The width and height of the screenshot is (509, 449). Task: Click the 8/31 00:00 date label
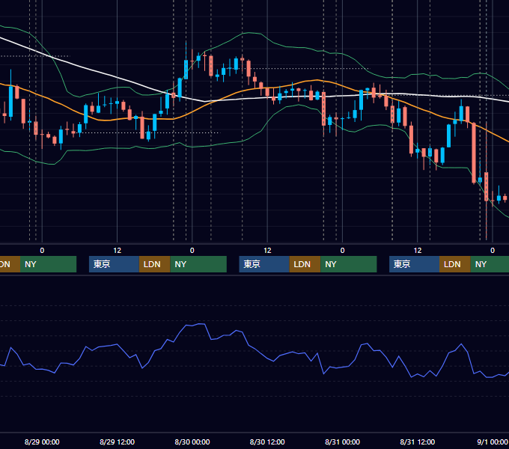click(342, 442)
